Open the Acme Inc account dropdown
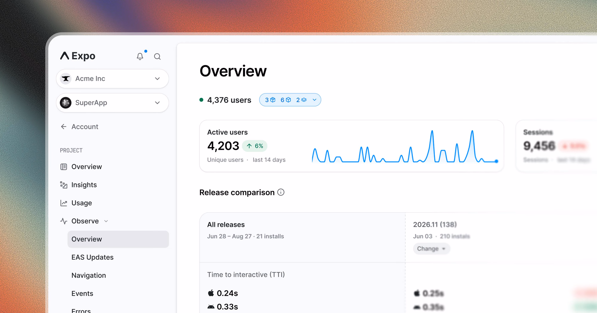Screen dimensions: 597x313 click(113, 79)
